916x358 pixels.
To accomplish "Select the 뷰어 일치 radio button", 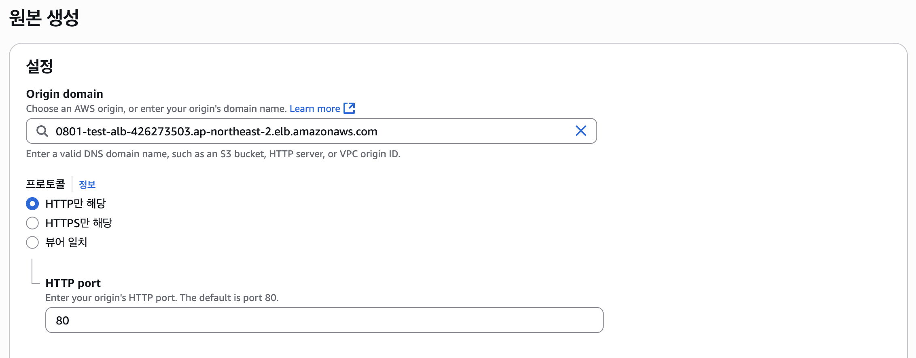I will tap(32, 242).
